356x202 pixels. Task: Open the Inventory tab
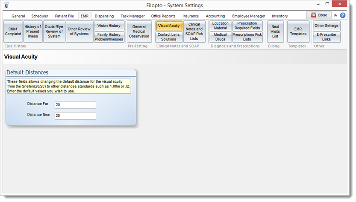(x=280, y=16)
